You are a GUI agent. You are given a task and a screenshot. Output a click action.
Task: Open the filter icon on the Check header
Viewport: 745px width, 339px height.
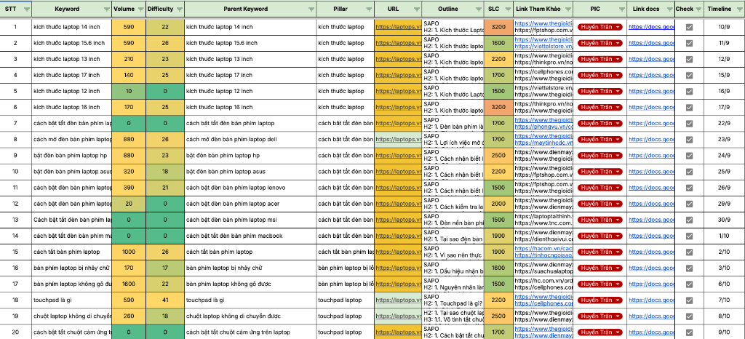[x=698, y=9]
